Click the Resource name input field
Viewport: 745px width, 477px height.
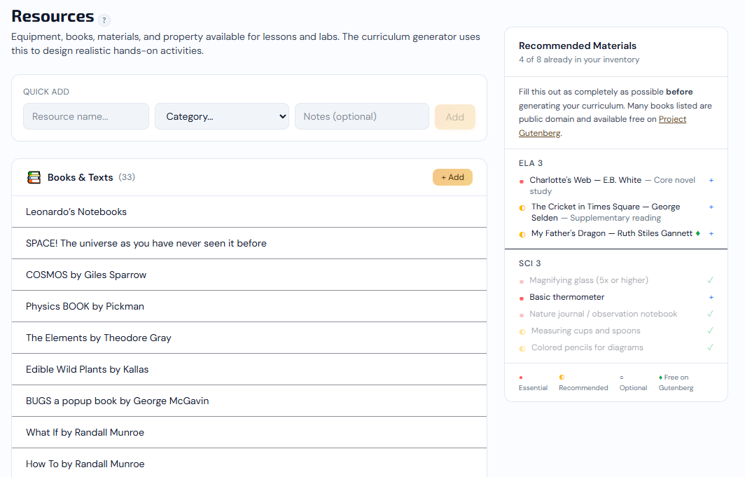pyautogui.click(x=85, y=116)
